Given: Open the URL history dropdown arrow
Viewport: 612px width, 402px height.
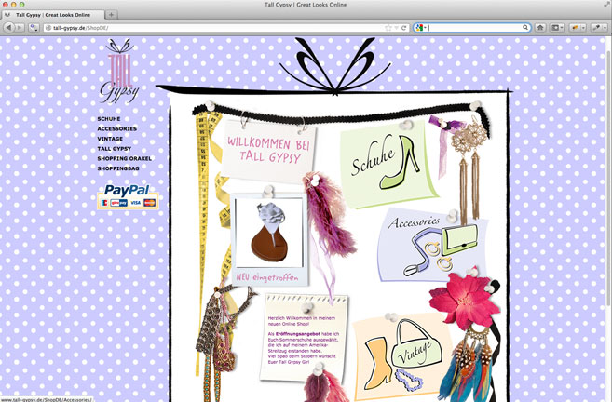Looking at the screenshot, I should (396, 28).
